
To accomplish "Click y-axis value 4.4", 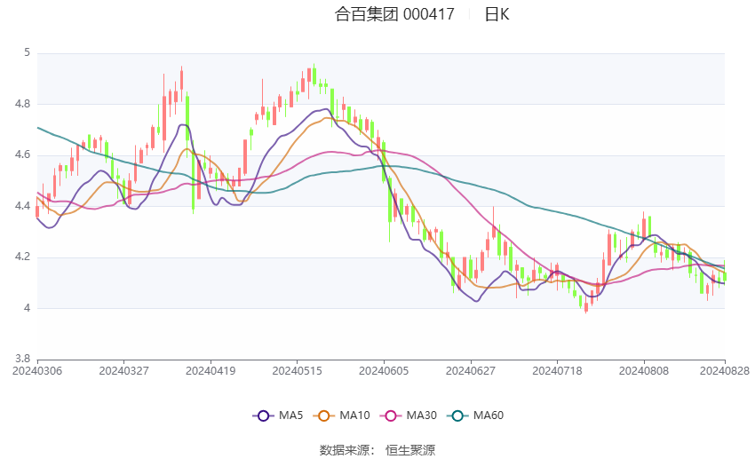I will (22, 206).
